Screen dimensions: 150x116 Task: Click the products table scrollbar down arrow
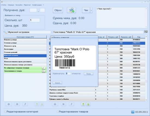click(x=146, y=100)
